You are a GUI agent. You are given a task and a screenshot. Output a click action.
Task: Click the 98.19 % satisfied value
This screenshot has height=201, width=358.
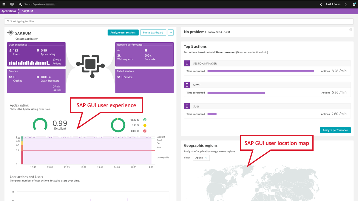point(135,120)
